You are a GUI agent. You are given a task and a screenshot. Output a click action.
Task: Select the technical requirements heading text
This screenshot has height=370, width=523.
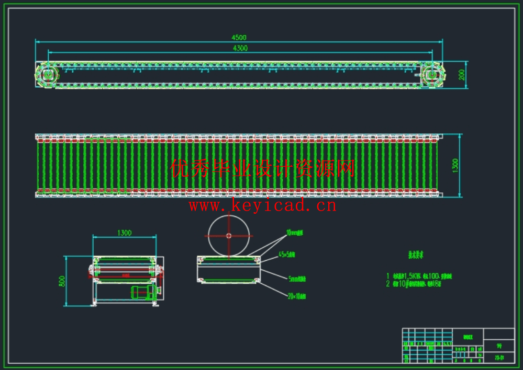pyautogui.click(x=416, y=255)
